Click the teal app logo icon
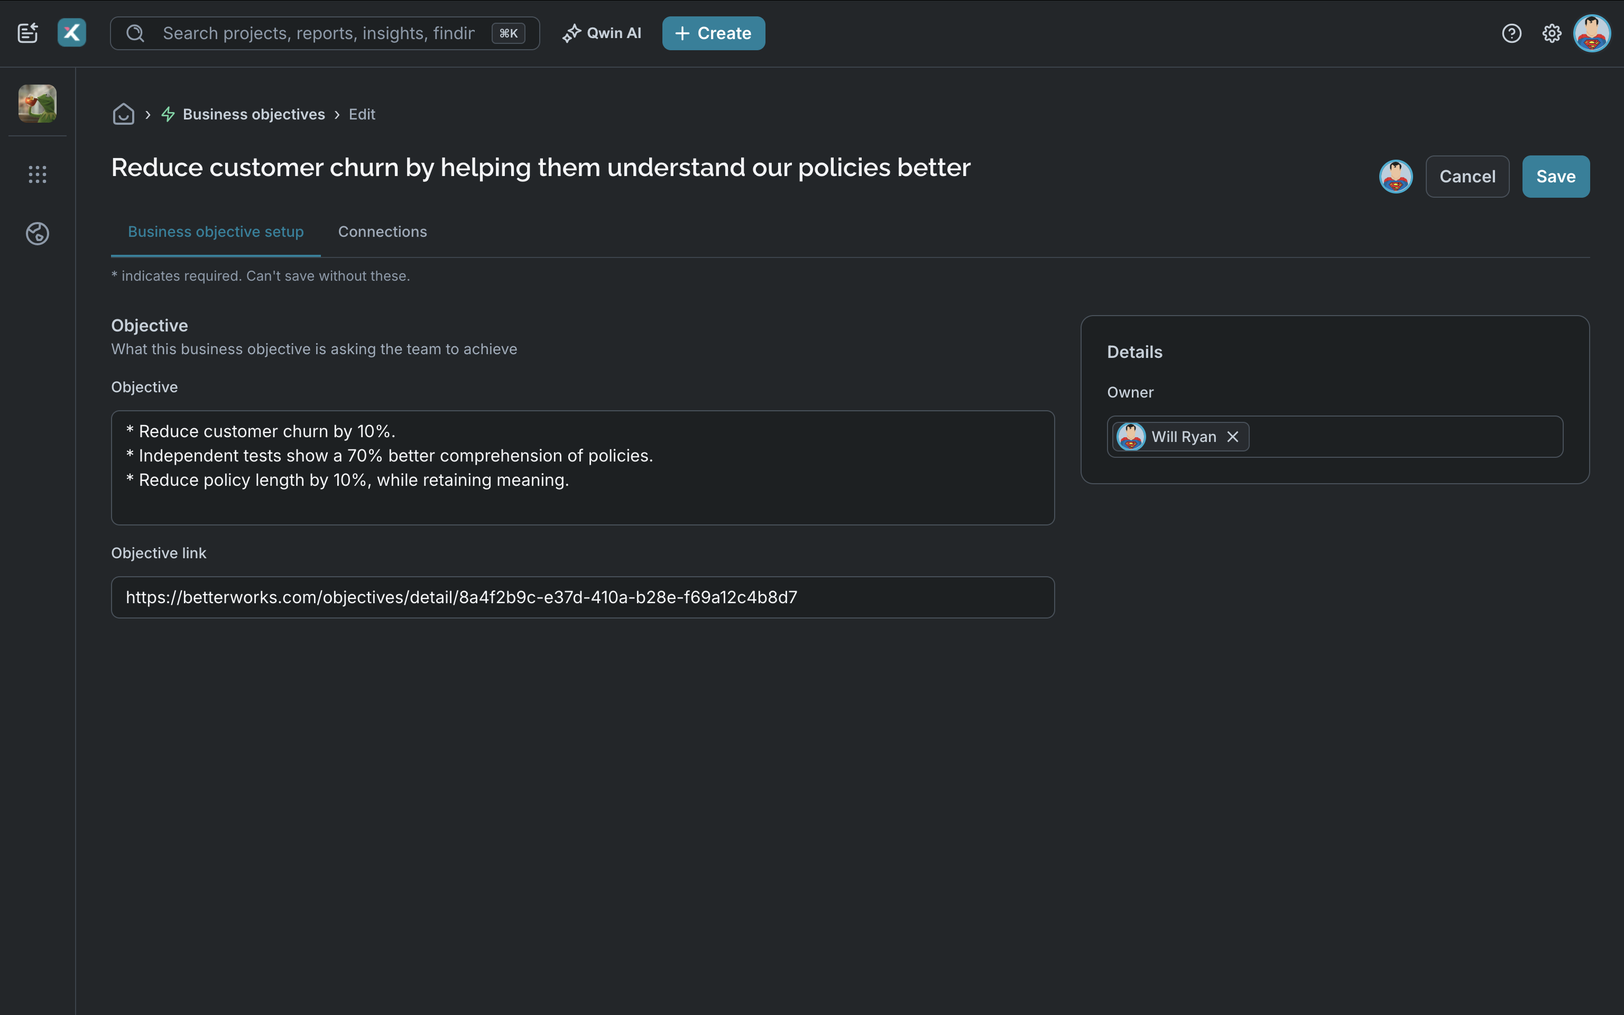 coord(72,33)
